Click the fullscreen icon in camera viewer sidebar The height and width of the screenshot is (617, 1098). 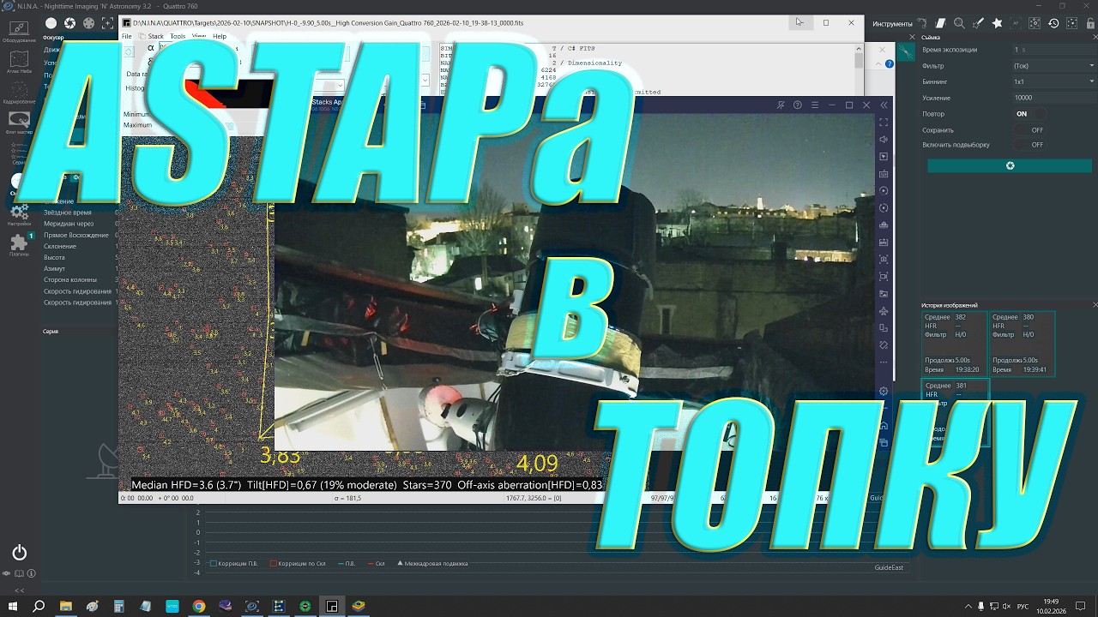tap(884, 123)
